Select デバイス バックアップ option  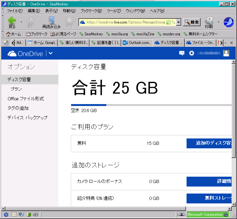point(27,117)
